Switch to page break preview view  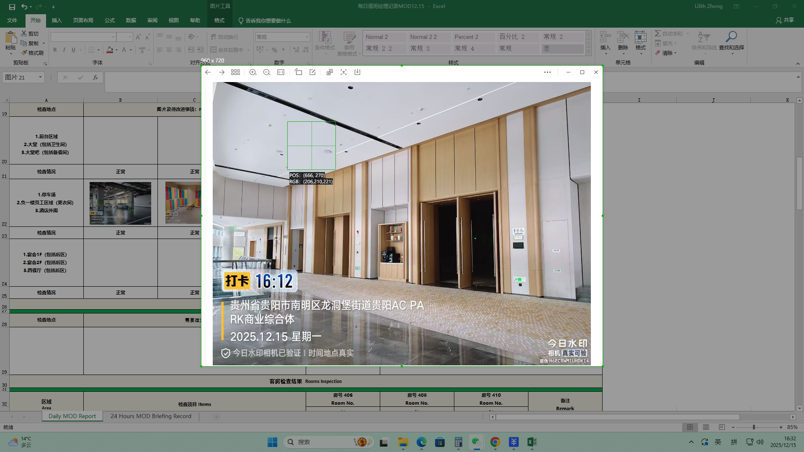pyautogui.click(x=722, y=427)
